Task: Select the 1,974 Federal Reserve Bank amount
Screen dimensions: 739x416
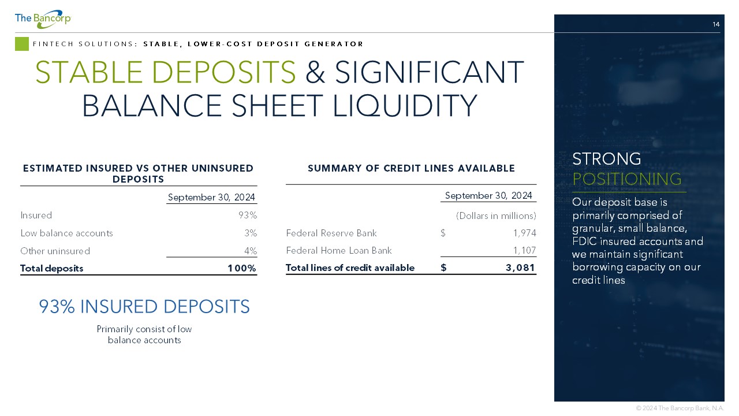Action: (x=525, y=233)
